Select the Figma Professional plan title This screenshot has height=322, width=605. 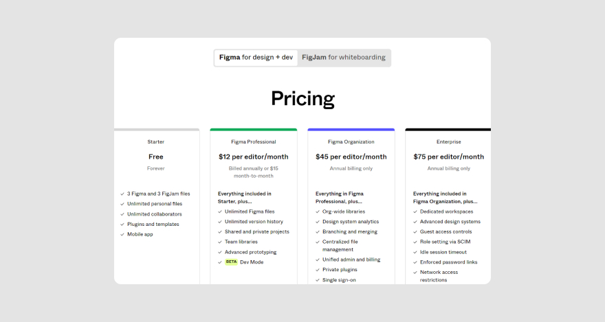click(x=254, y=141)
